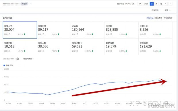Open the 所有终端 terminal dropdown

click(156, 10)
